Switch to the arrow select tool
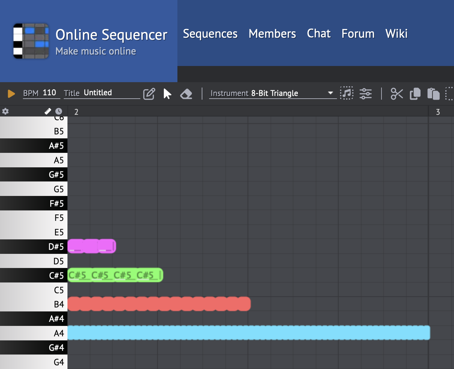 tap(167, 94)
